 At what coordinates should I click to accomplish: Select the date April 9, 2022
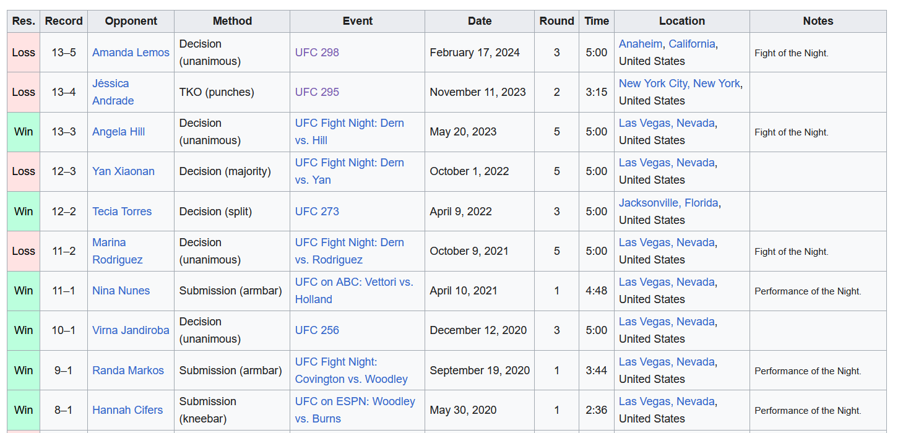pos(461,212)
